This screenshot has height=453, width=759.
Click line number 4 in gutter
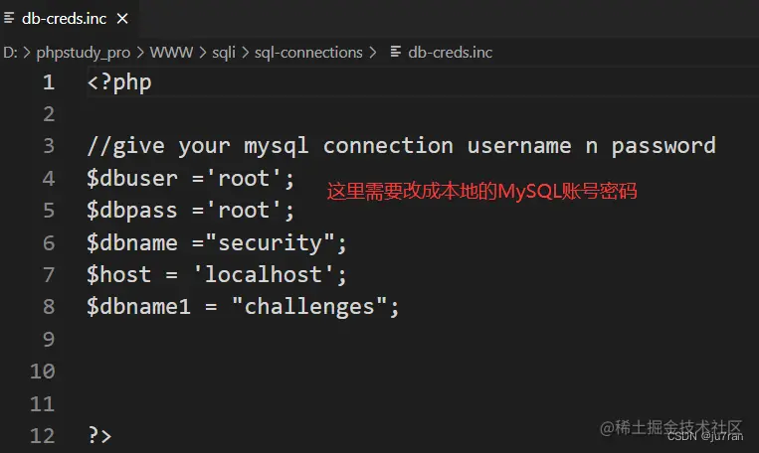(x=49, y=179)
